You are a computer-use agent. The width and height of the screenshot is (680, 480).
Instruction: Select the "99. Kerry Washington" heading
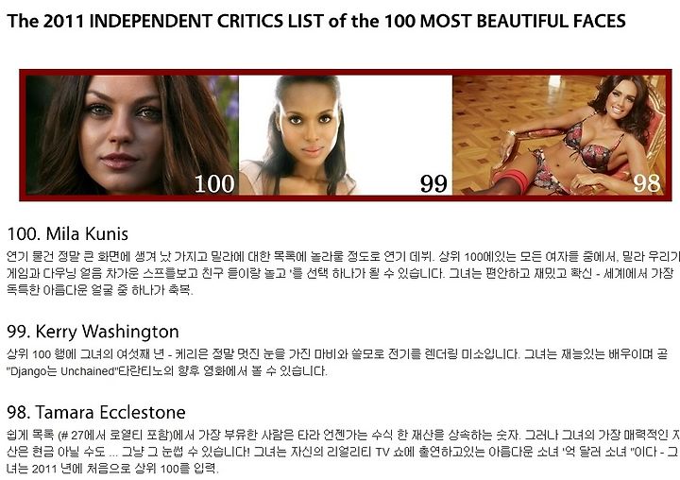tap(93, 332)
